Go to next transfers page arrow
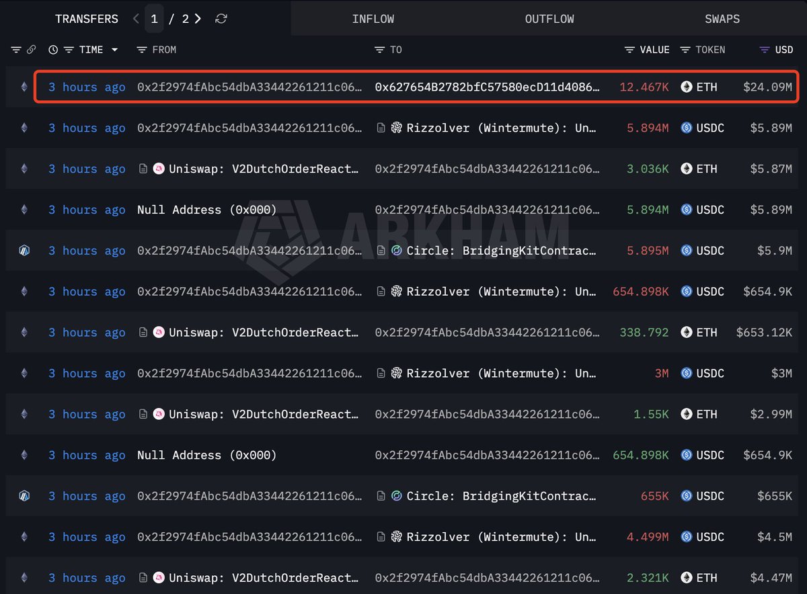Image resolution: width=807 pixels, height=594 pixels. pyautogui.click(x=198, y=19)
